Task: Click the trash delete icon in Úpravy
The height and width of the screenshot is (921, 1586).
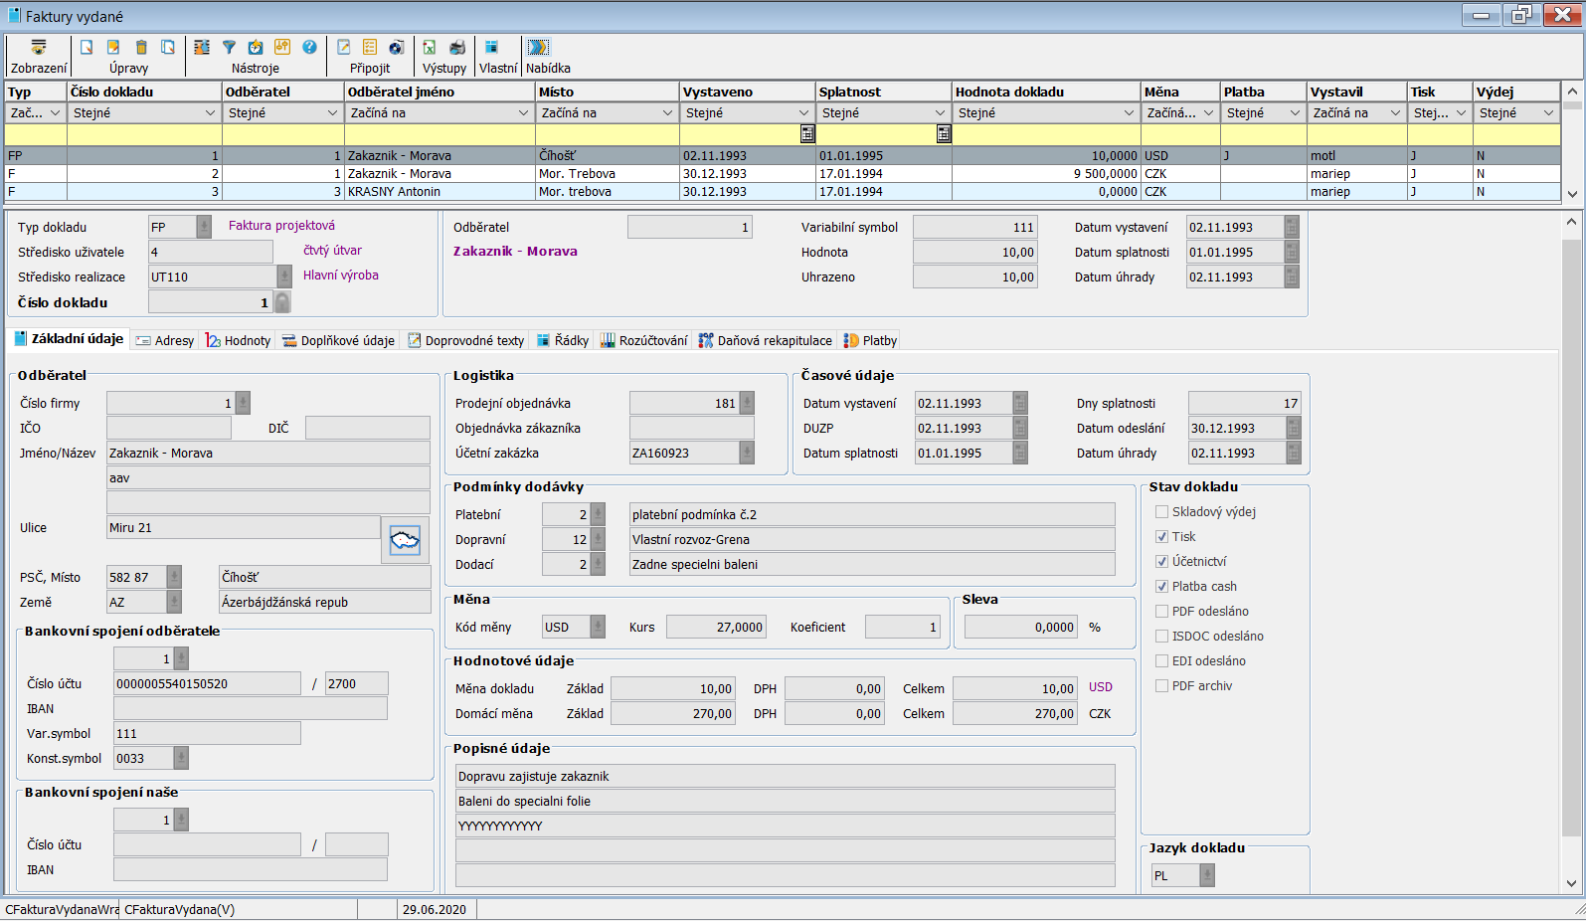Action: pos(141,48)
